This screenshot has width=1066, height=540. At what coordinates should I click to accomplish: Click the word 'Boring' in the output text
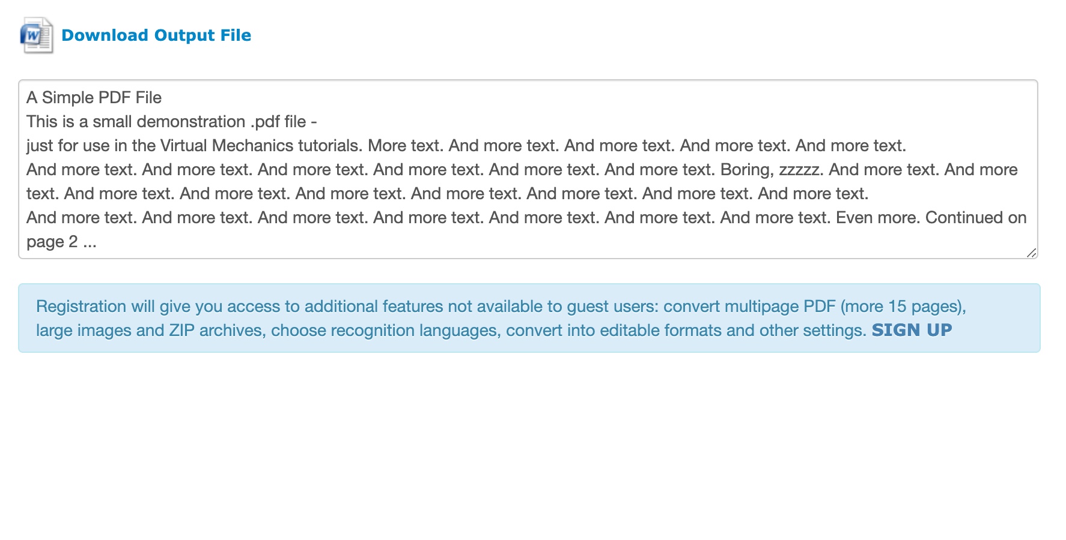pyautogui.click(x=745, y=170)
